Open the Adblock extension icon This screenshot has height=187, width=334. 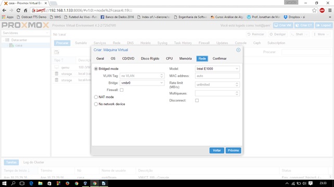pyautogui.click(x=322, y=10)
